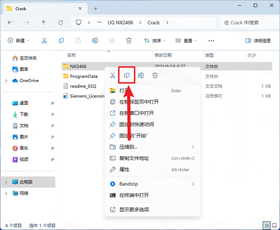Viewport: 280px width, 230px height.
Task: Expand the 此电脑 tree node
Action: pos(6,182)
